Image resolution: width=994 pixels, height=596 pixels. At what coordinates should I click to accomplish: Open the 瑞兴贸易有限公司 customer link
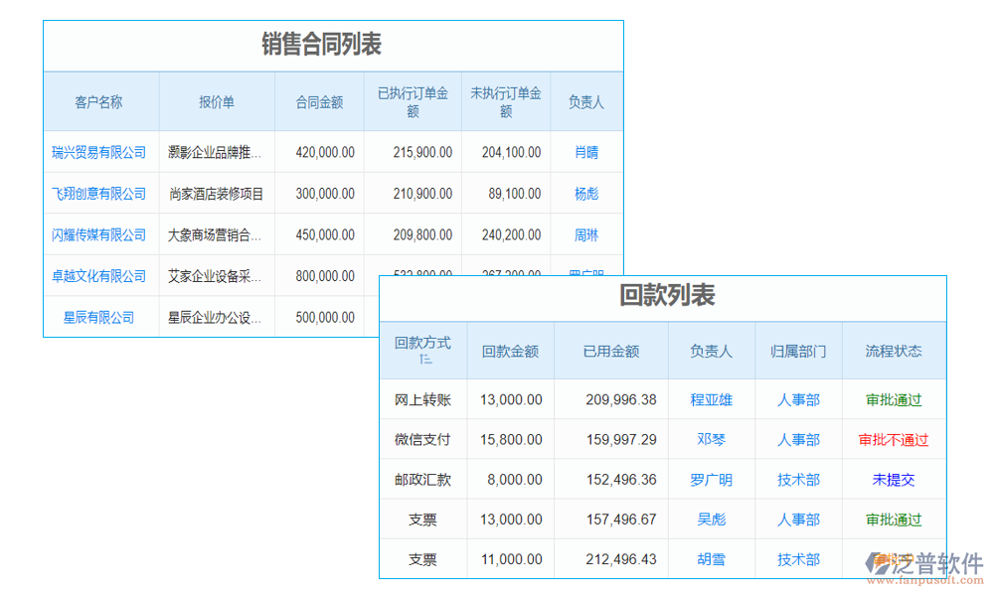(x=99, y=152)
